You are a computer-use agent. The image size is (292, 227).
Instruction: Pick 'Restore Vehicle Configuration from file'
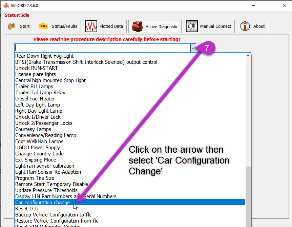click(130, 221)
